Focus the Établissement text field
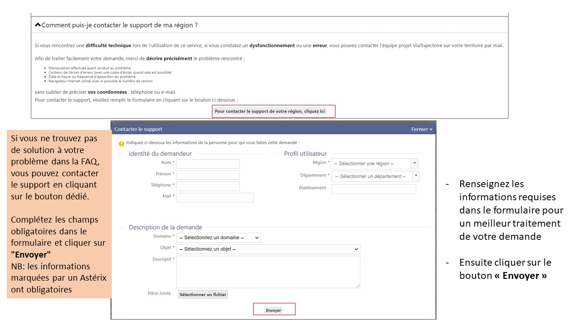This screenshot has height=327, width=582. [x=373, y=189]
